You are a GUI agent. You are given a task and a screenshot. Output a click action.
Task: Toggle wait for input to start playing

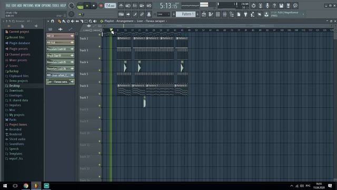[128, 6]
